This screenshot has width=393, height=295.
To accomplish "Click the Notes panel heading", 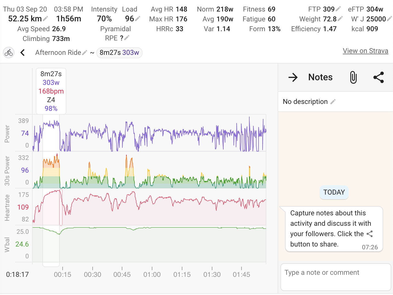I will click(320, 77).
